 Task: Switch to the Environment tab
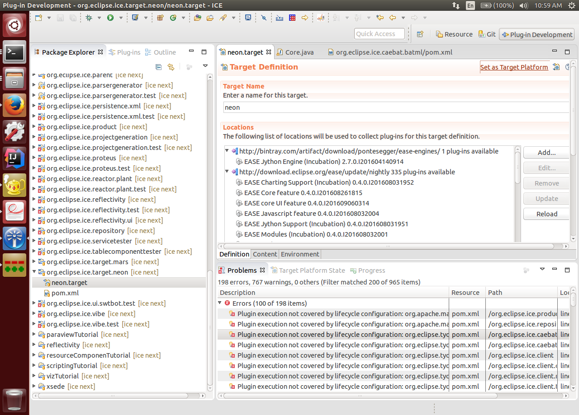click(x=300, y=254)
